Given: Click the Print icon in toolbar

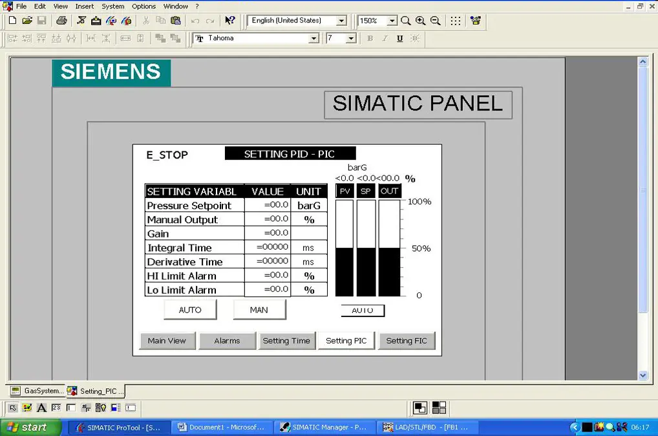Looking at the screenshot, I should (61, 21).
